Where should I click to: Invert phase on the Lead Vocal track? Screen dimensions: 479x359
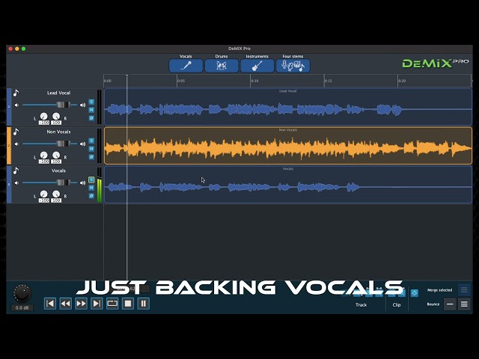(91, 118)
